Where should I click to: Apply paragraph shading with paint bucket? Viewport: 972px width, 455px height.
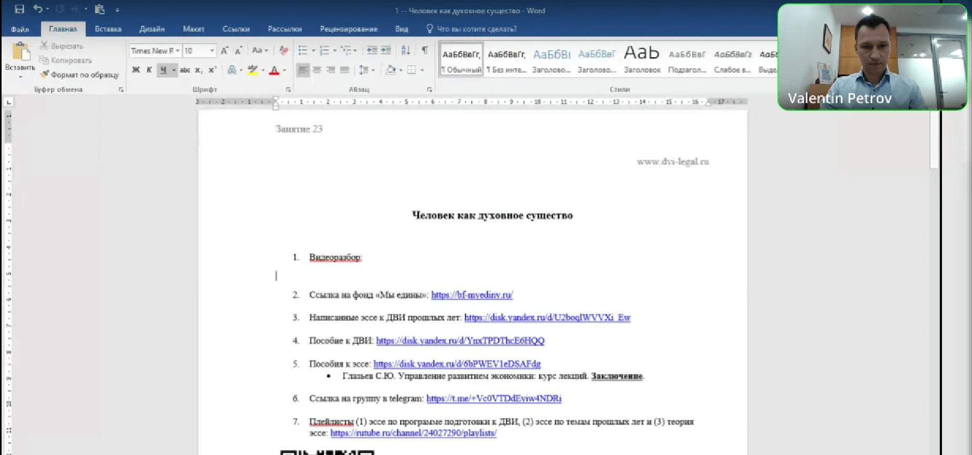coord(391,70)
